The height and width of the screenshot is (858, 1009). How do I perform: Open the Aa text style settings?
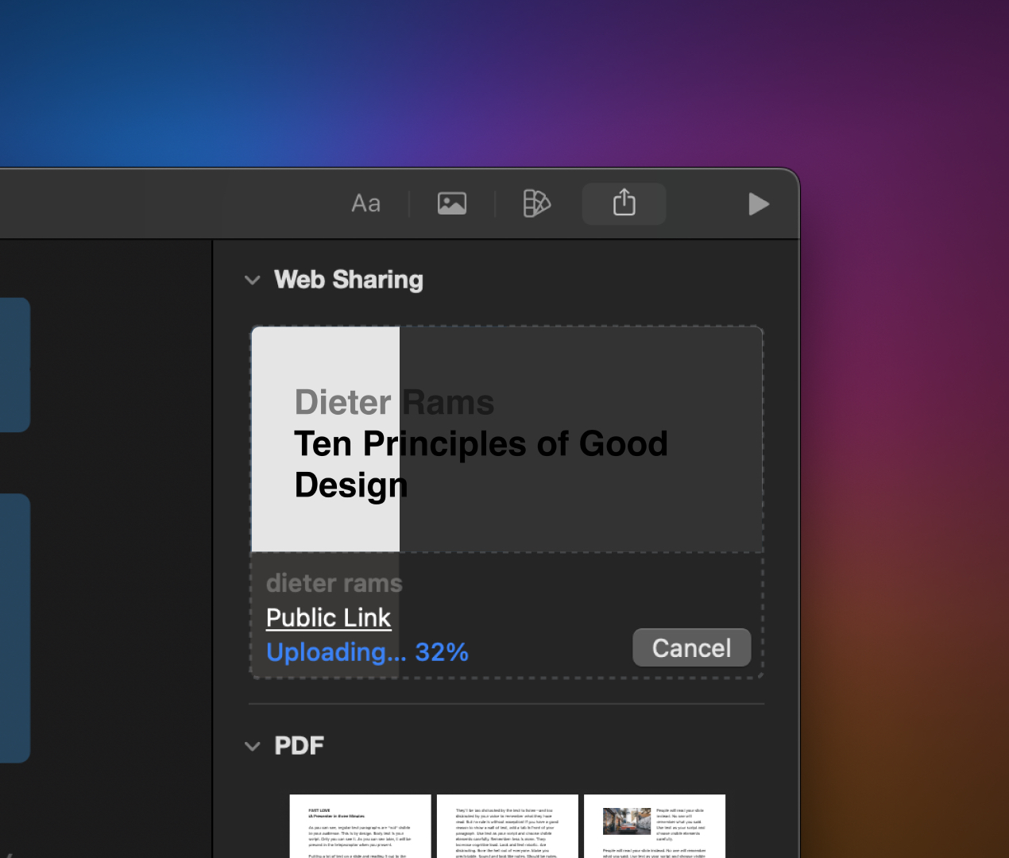pyautogui.click(x=365, y=204)
